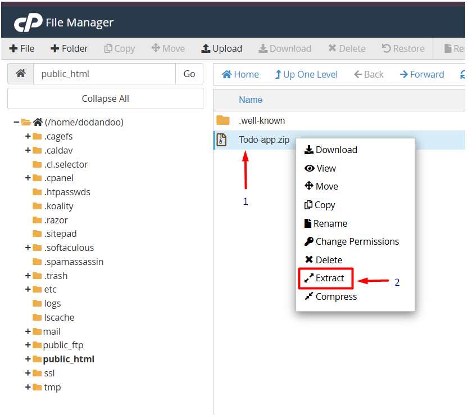
Task: Select Extract from the context menu
Action: coord(325,278)
